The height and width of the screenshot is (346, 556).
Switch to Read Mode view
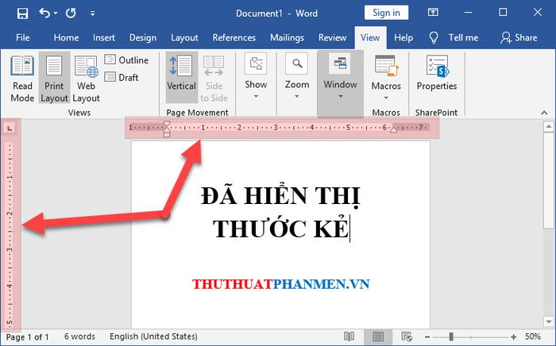[x=22, y=79]
